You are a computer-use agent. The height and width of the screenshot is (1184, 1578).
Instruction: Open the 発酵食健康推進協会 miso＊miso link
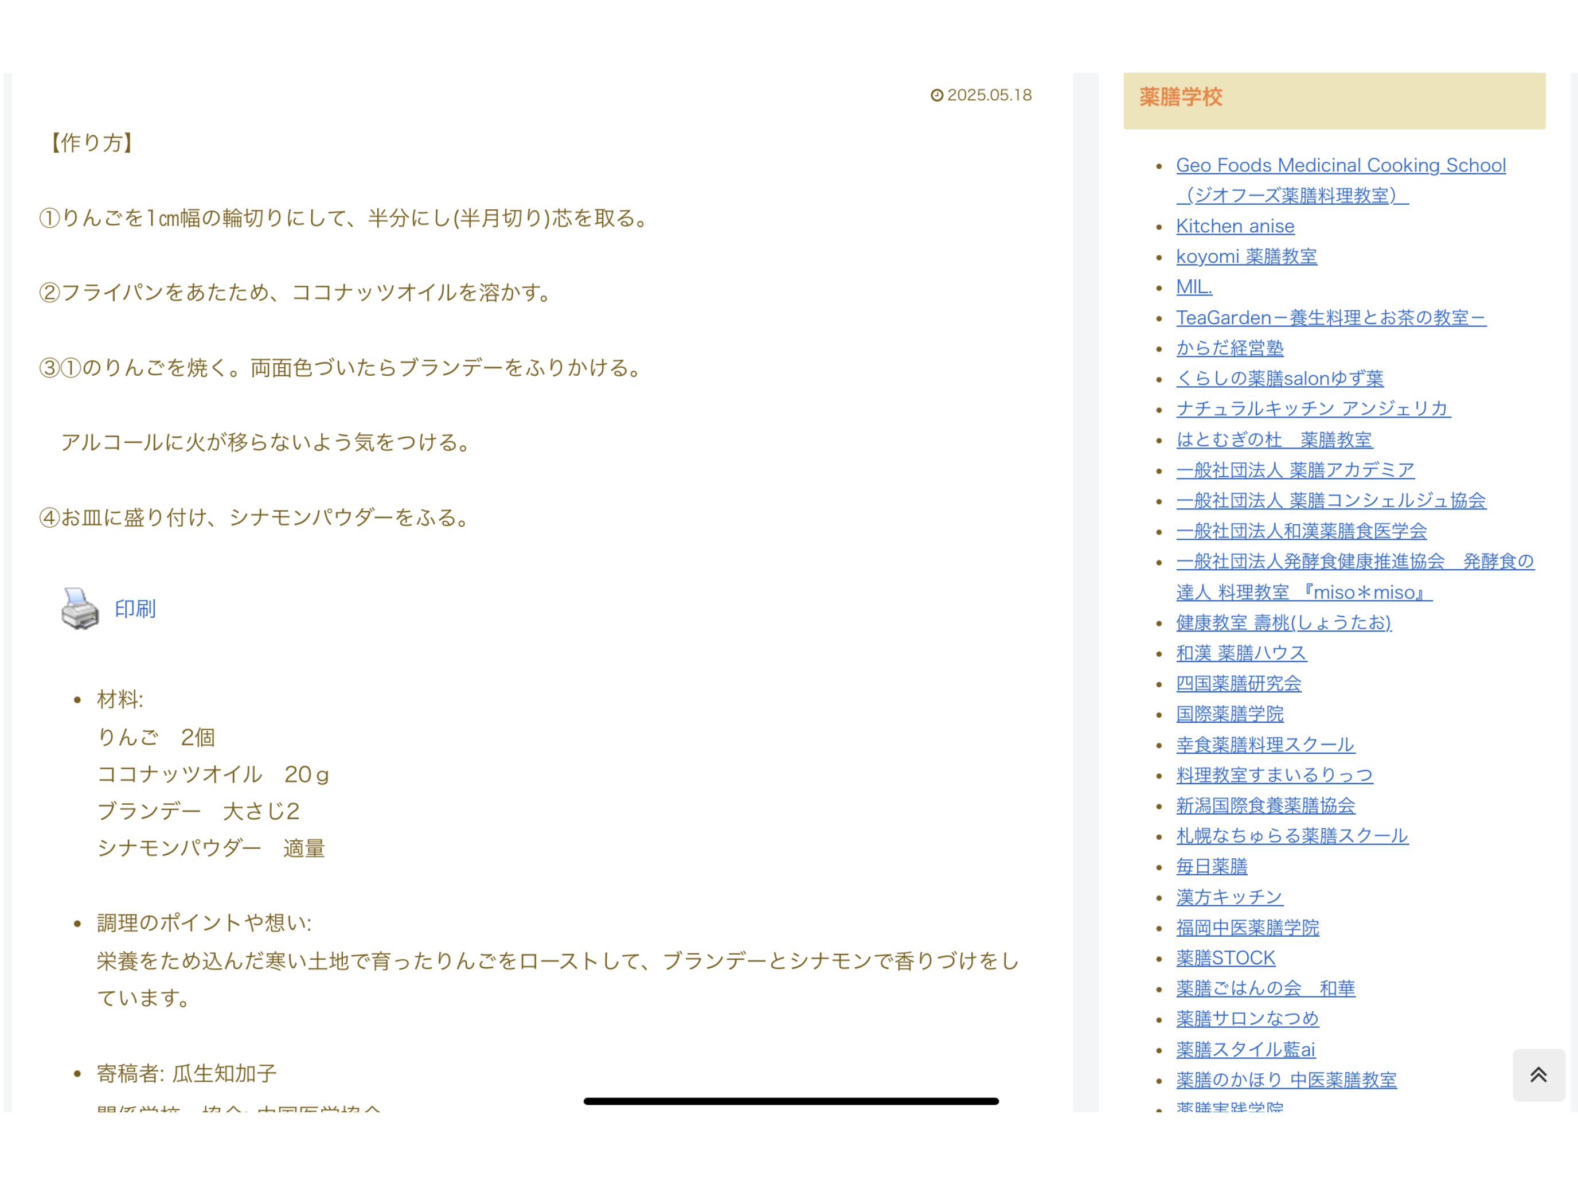pos(1355,577)
